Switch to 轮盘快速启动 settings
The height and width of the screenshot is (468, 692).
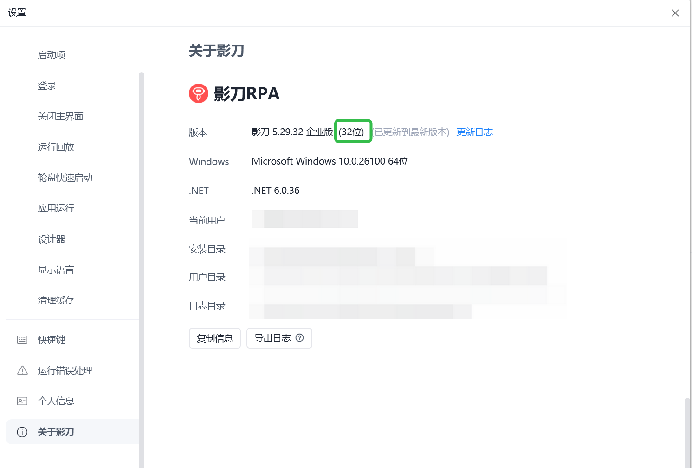65,178
